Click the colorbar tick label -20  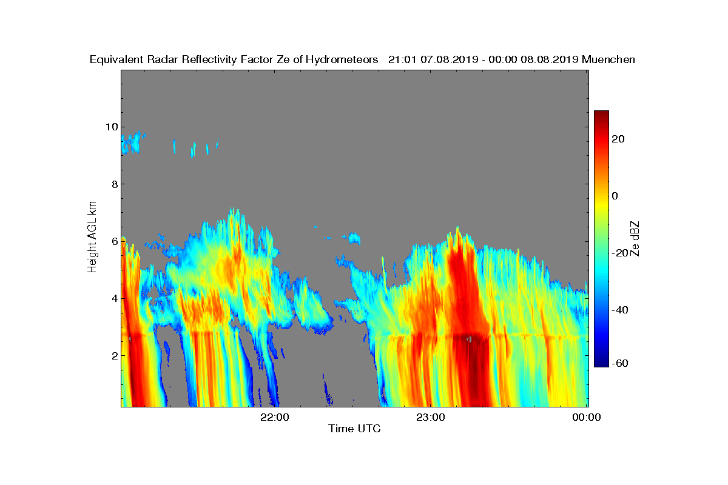[x=620, y=253]
